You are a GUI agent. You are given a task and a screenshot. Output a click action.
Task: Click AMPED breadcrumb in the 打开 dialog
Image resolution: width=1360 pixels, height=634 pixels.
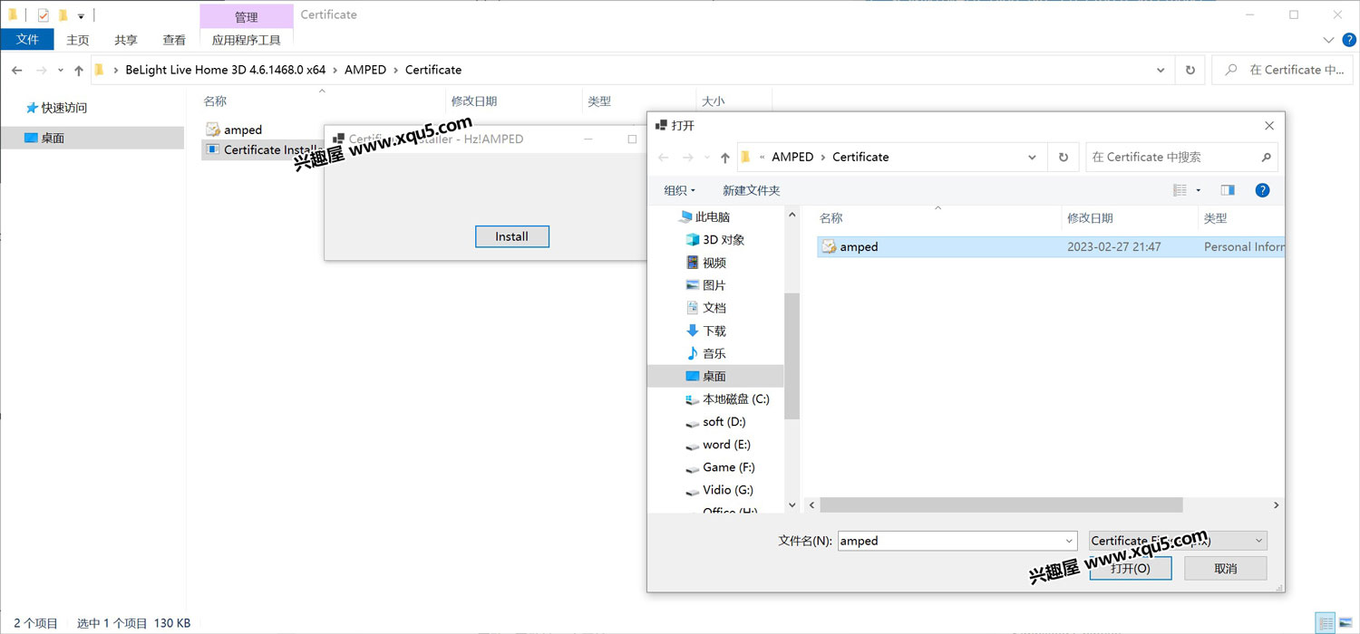[x=792, y=157]
